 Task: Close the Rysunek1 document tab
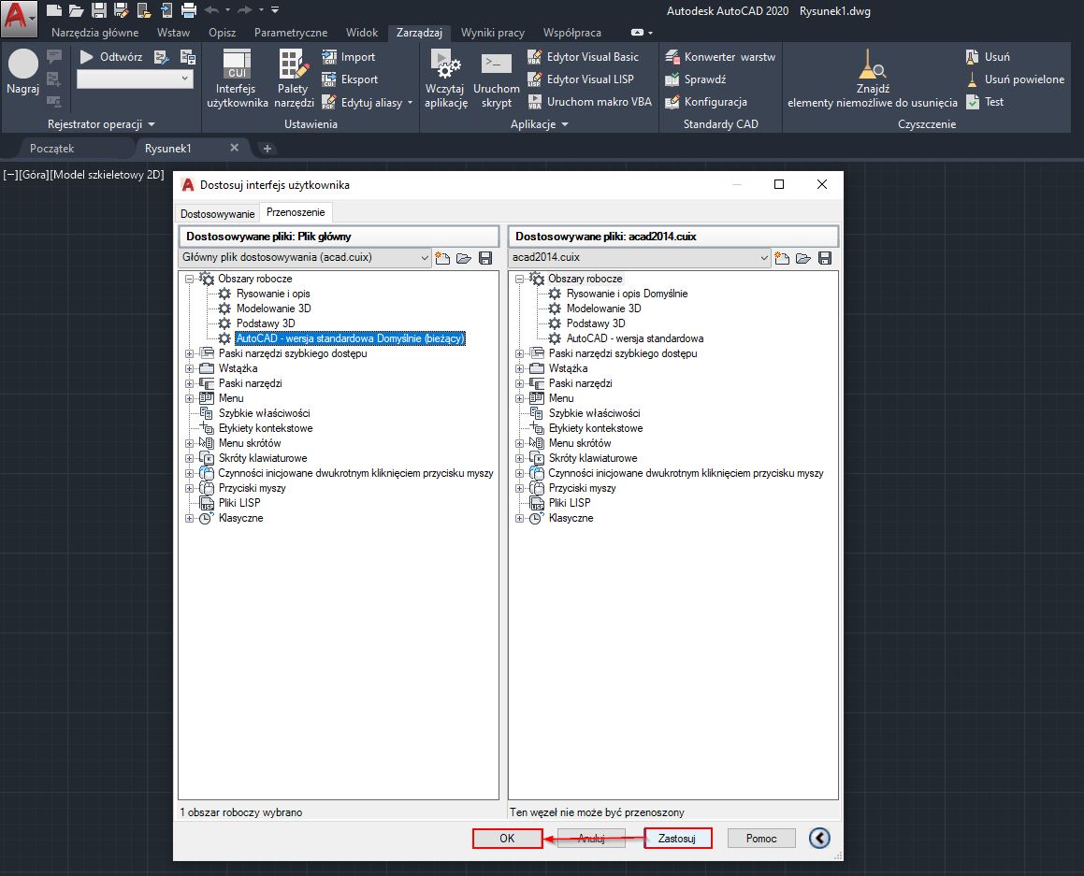235,148
